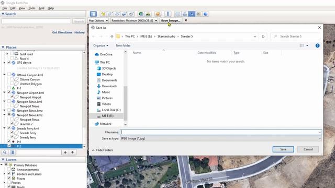
Task: Close the save image toolbar with X
Action: [x=186, y=20]
